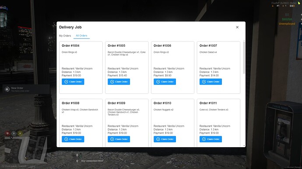Screen dimensions: 302x169
Task: Close the Delivery Job window
Action: pyautogui.click(x=237, y=28)
